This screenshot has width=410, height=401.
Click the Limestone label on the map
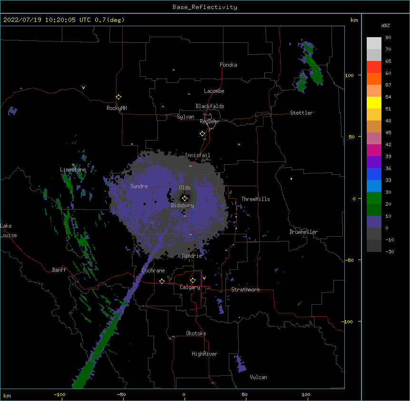73,170
